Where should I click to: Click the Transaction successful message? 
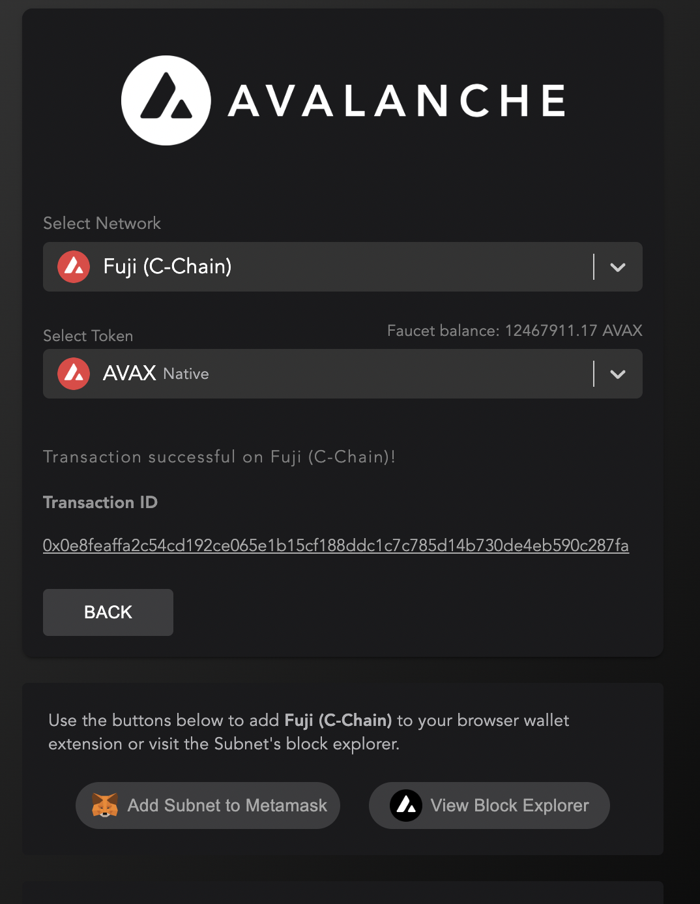(219, 457)
